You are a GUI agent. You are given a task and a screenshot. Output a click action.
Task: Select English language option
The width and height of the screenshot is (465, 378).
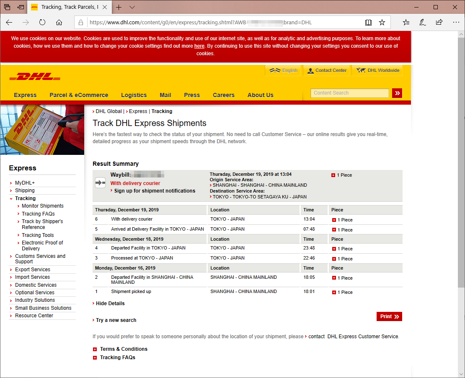(x=283, y=70)
